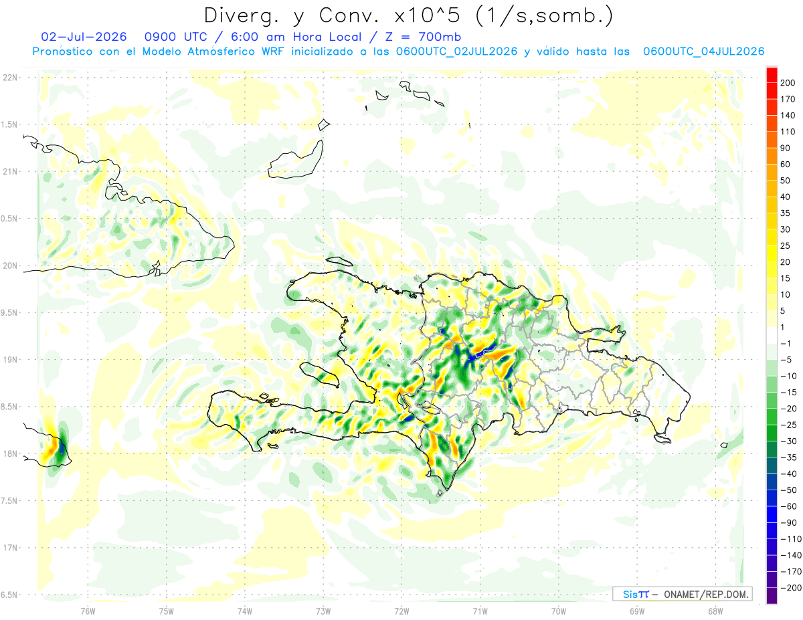Click the '7.5N' latitude label

pyautogui.click(x=10, y=500)
